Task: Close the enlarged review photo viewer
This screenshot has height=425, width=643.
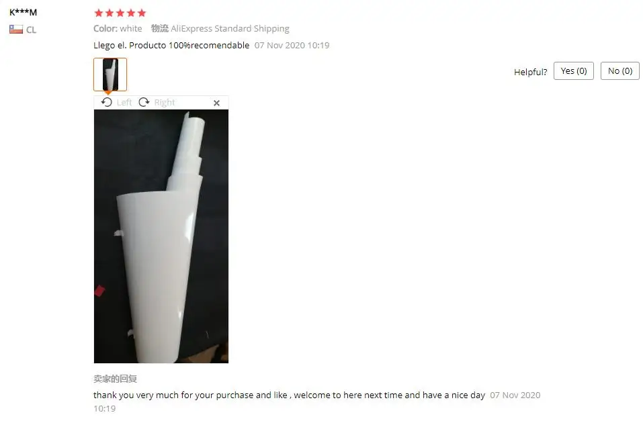Action: pos(216,103)
